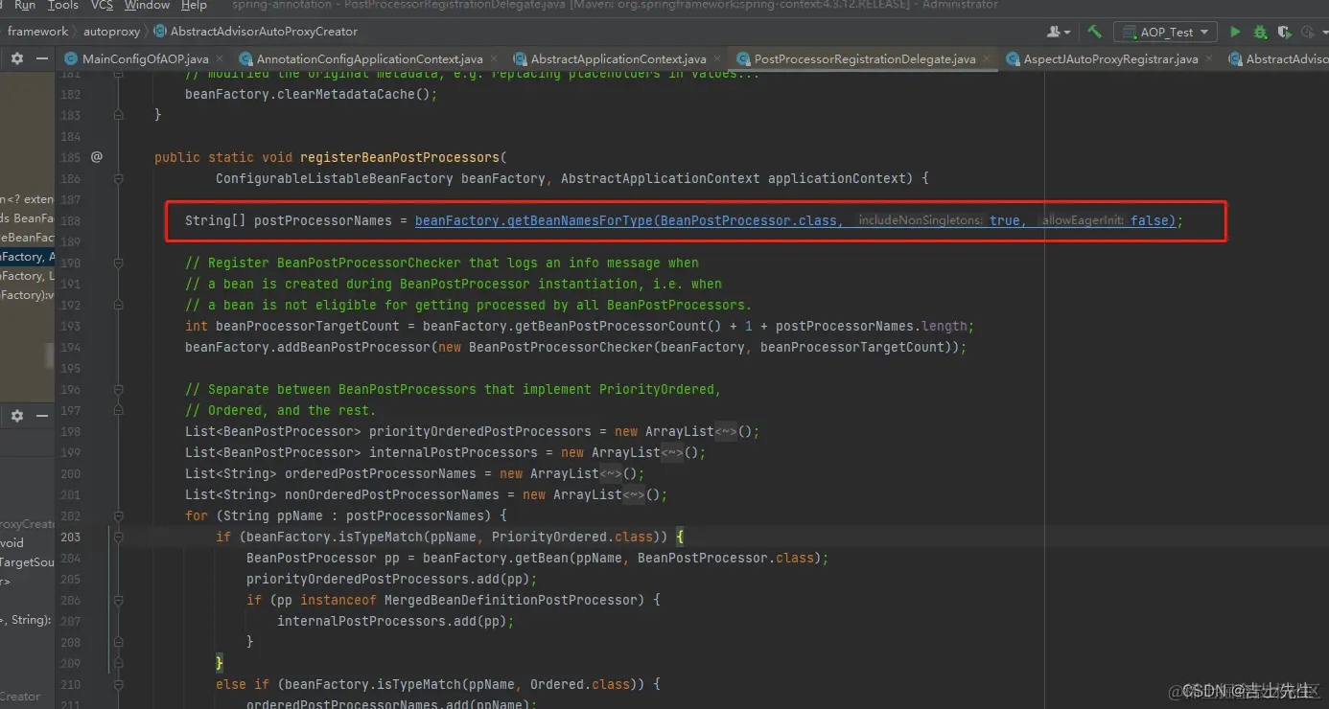The width and height of the screenshot is (1329, 709).
Task: Close the AnnotationConfigApplicationContext.java tab
Action: (495, 59)
